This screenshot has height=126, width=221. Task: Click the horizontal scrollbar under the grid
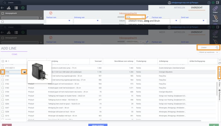coord(114,121)
